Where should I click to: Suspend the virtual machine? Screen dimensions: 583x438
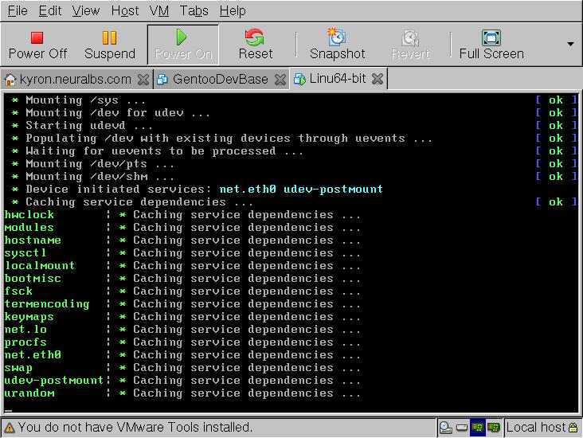[x=109, y=45]
